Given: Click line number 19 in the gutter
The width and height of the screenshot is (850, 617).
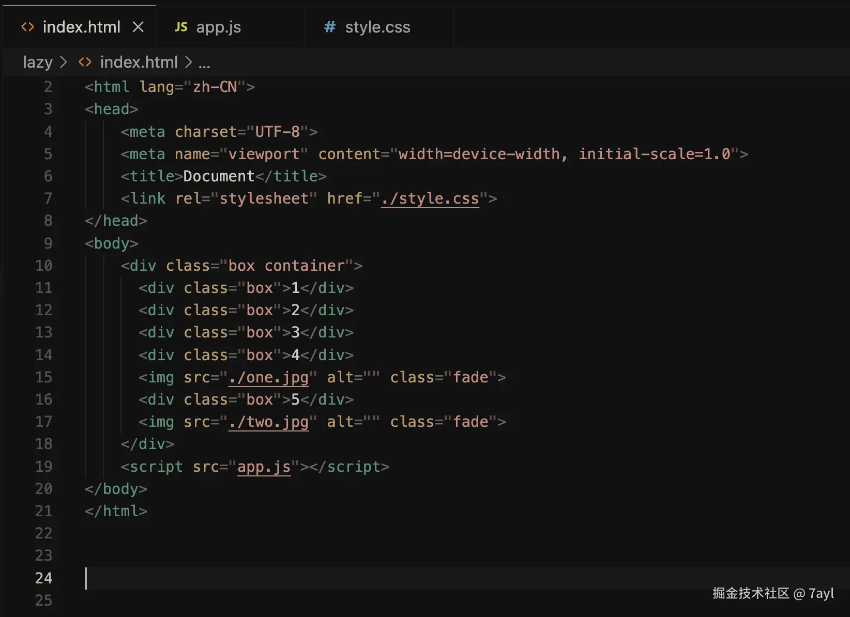Looking at the screenshot, I should [x=44, y=467].
